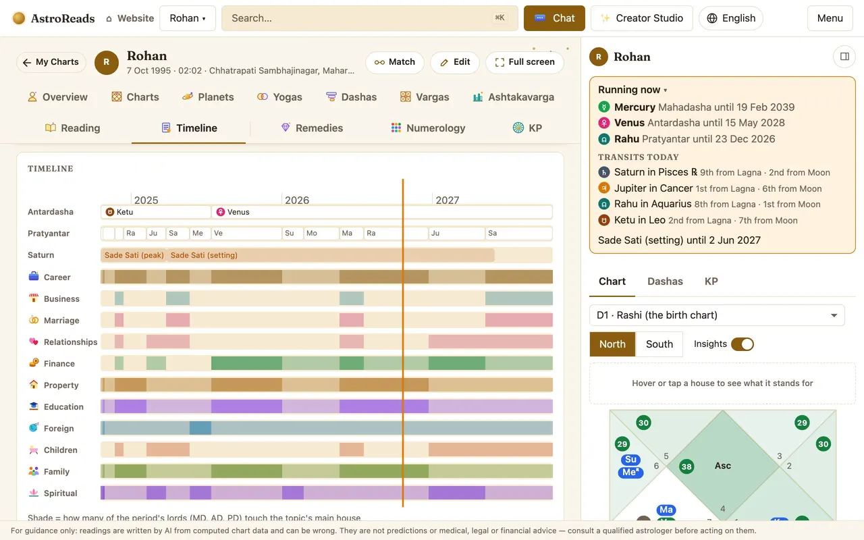
Task: Select North chart style
Action: tap(612, 344)
